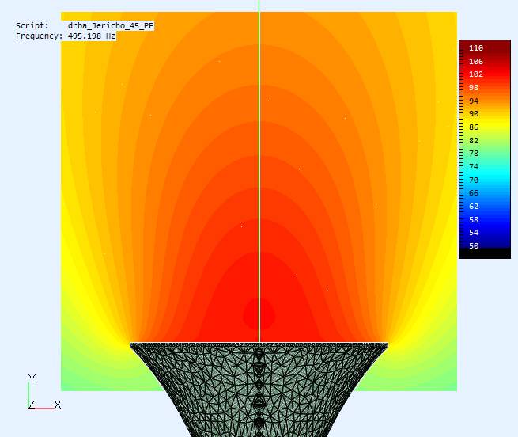Click the X axis label of orientation gizmo
Image resolution: width=518 pixels, height=437 pixels.
58,405
